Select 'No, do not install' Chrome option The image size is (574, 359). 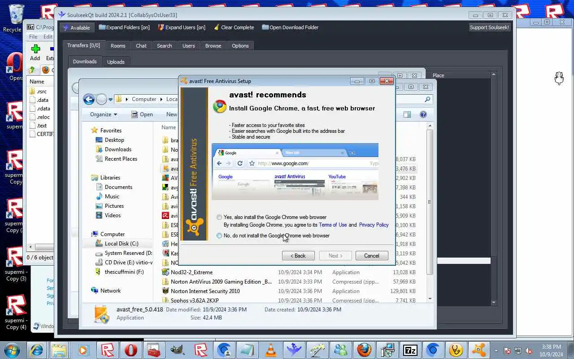click(219, 236)
